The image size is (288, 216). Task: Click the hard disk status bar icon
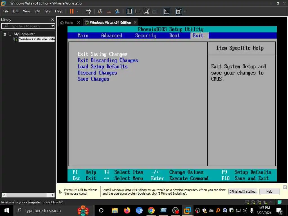pos(247,202)
